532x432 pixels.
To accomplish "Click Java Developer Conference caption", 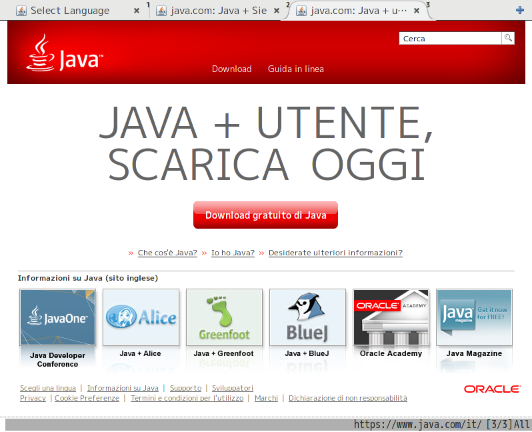I will [58, 360].
